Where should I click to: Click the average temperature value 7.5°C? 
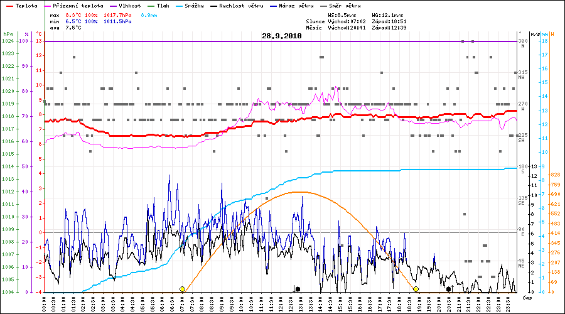(x=73, y=28)
